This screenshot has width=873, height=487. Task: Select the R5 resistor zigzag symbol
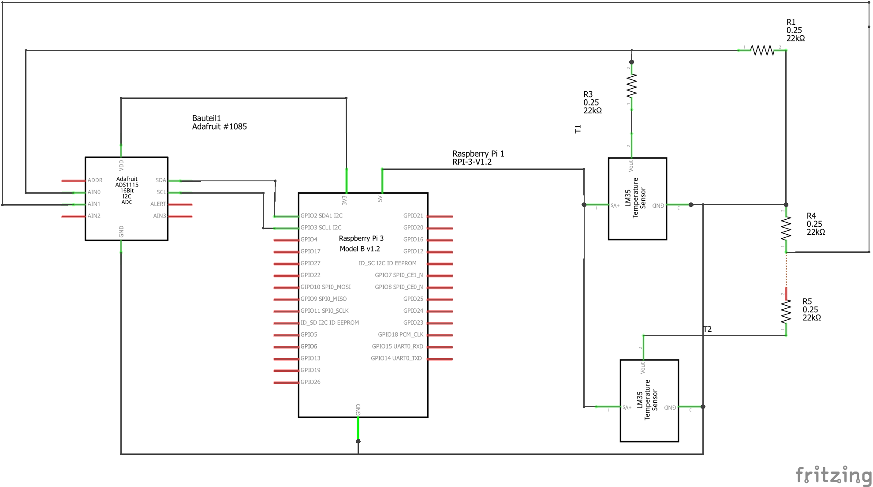point(786,311)
